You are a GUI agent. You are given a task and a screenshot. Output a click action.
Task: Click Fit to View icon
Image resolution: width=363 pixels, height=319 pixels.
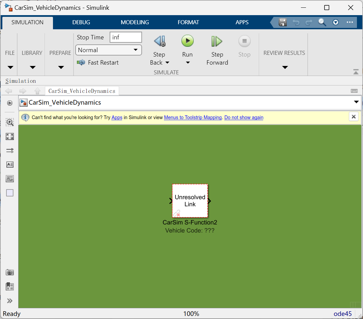tap(10, 137)
